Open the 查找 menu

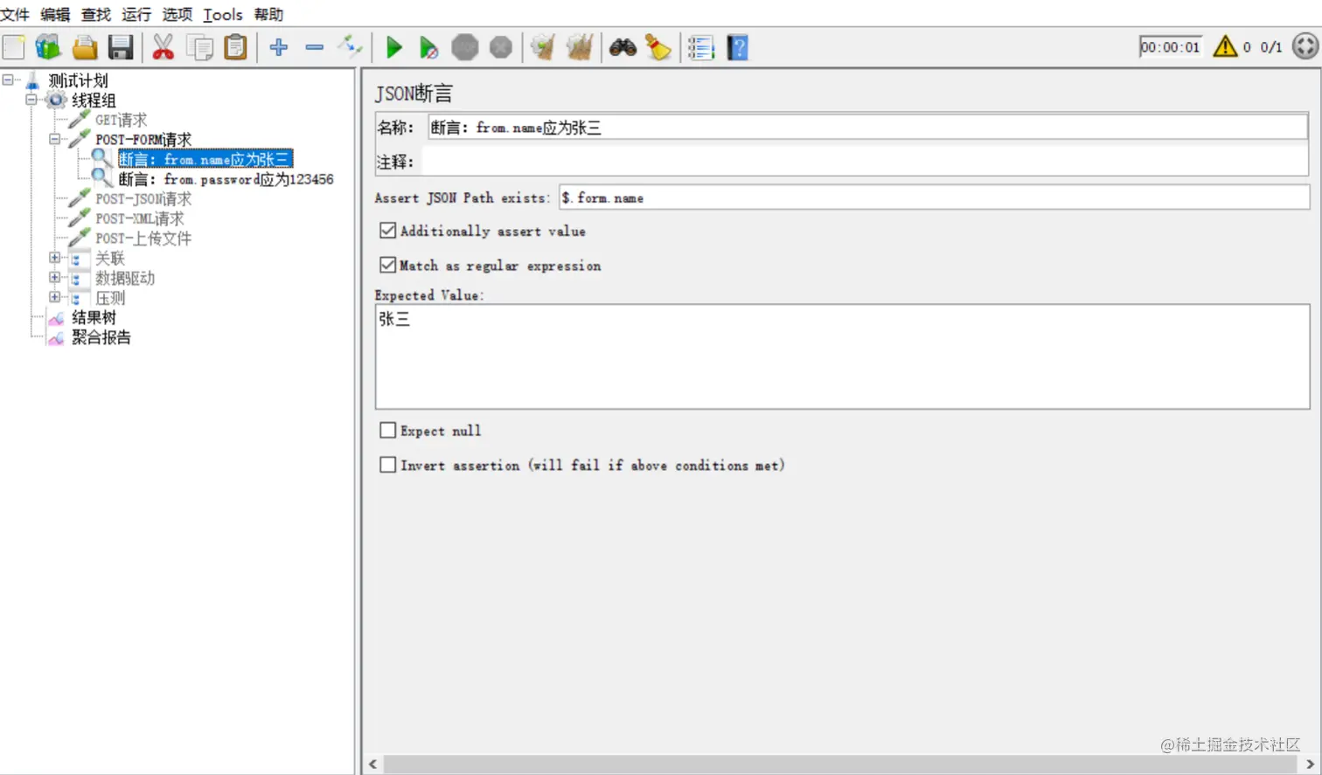point(96,15)
